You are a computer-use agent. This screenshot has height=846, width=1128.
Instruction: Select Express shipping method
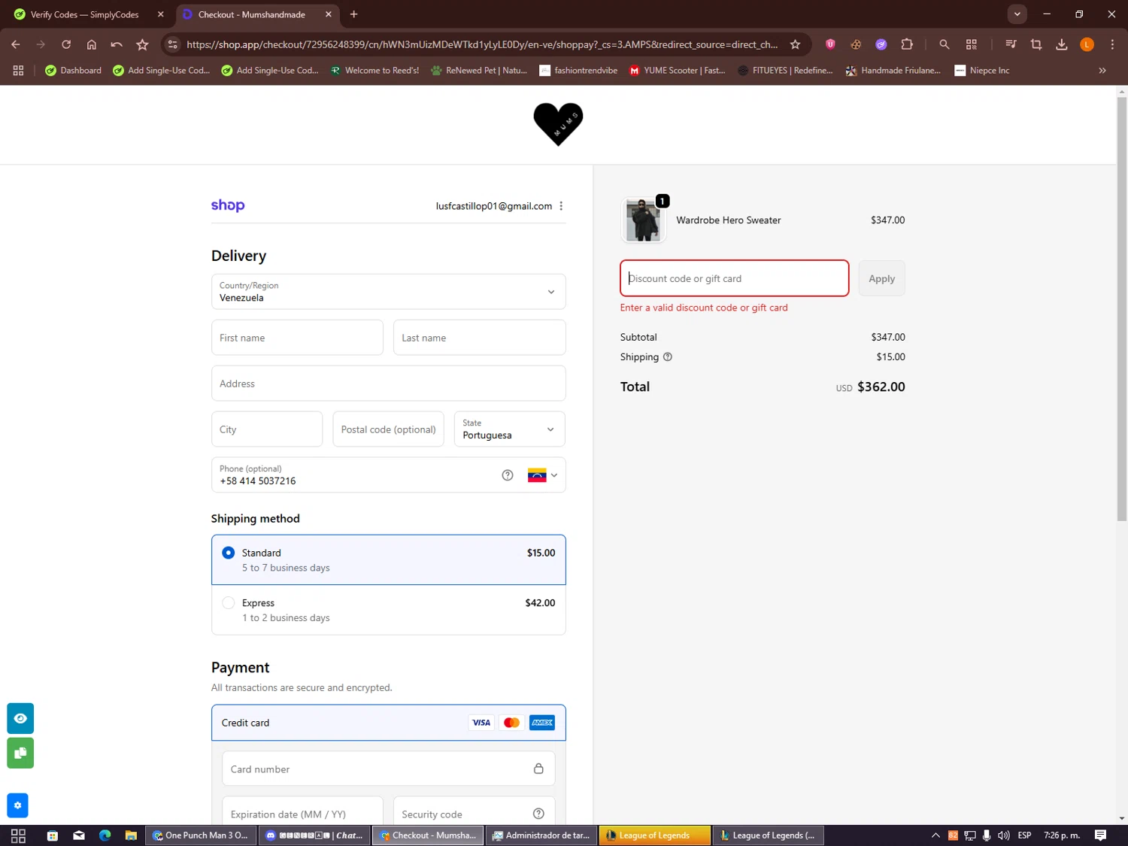click(388, 610)
